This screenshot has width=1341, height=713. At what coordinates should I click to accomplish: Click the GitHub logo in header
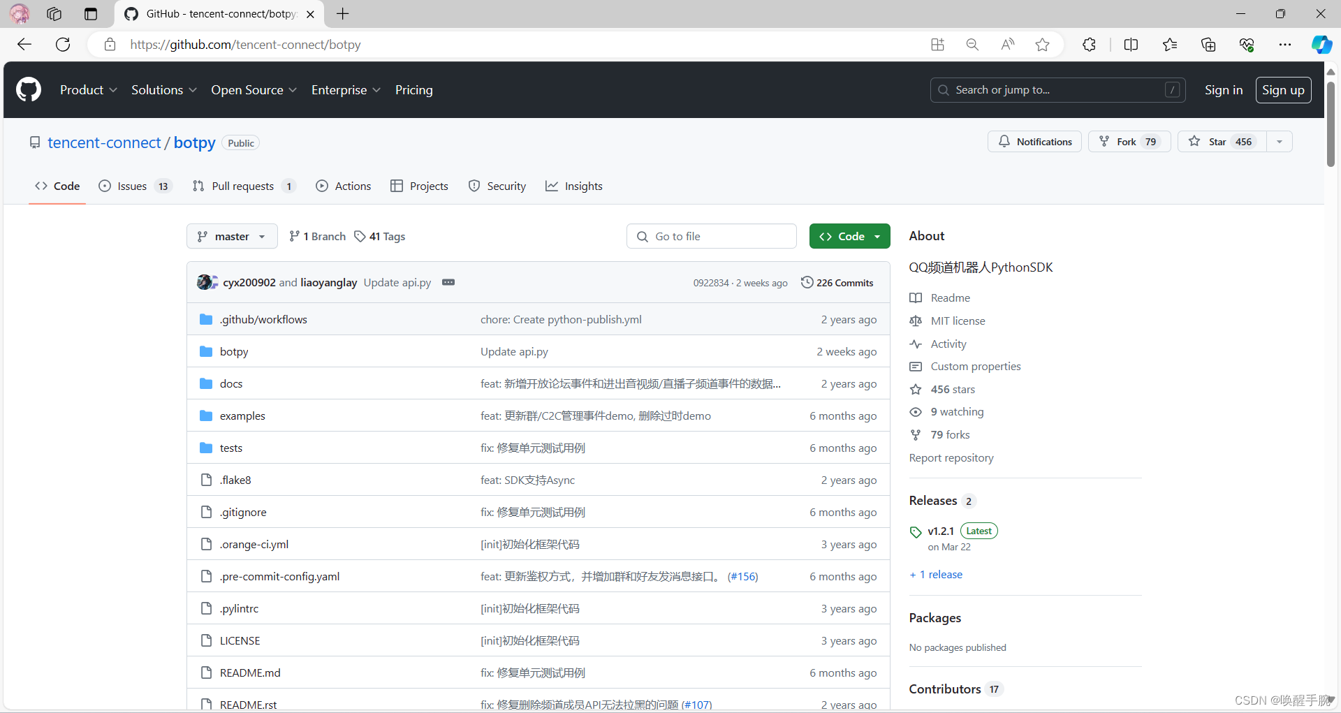pos(29,90)
